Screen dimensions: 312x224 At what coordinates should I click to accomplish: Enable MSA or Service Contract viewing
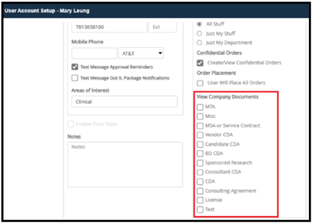pos(200,126)
